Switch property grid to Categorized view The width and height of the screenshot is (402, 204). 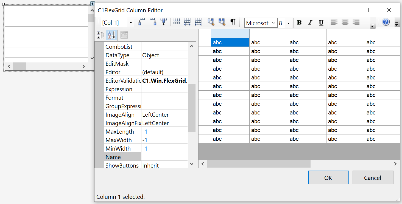click(x=101, y=35)
